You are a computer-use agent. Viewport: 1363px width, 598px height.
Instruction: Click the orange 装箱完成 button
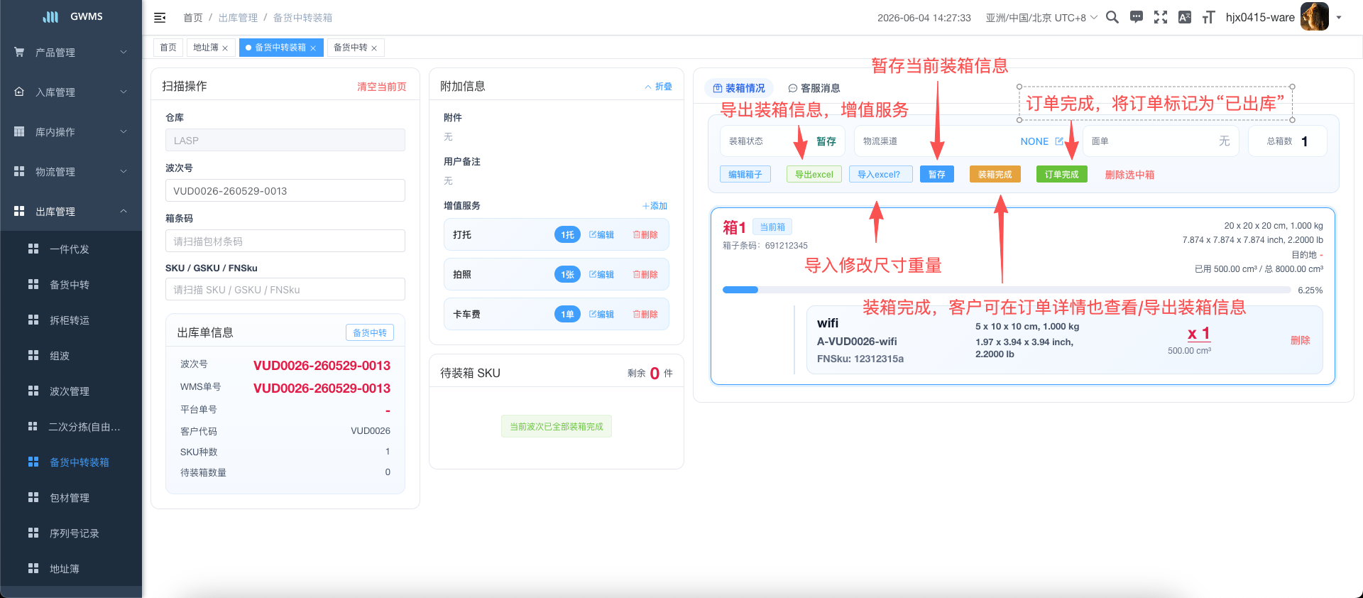pos(995,175)
